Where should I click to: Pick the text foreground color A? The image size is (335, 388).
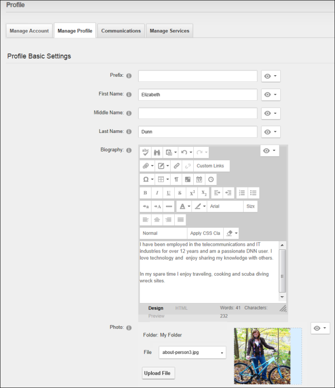(x=182, y=207)
